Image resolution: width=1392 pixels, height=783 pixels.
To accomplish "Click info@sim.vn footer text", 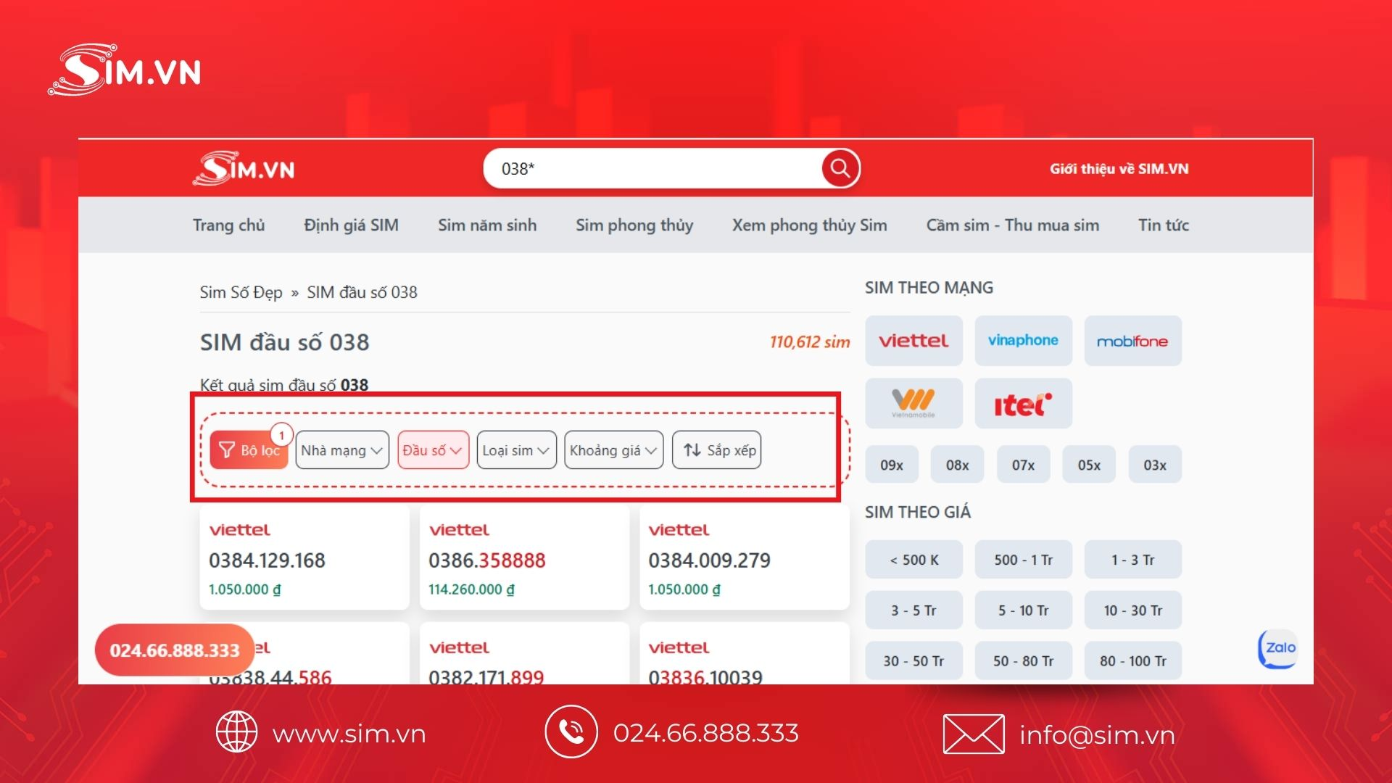I will pyautogui.click(x=1097, y=735).
